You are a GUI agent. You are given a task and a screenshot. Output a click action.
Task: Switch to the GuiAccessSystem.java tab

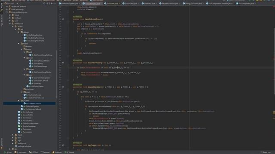click(70, 3)
